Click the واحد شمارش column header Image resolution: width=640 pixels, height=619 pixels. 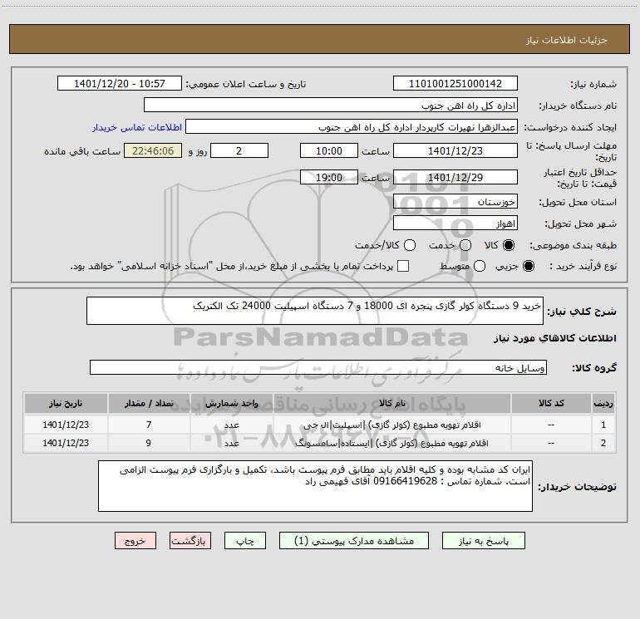click(231, 404)
